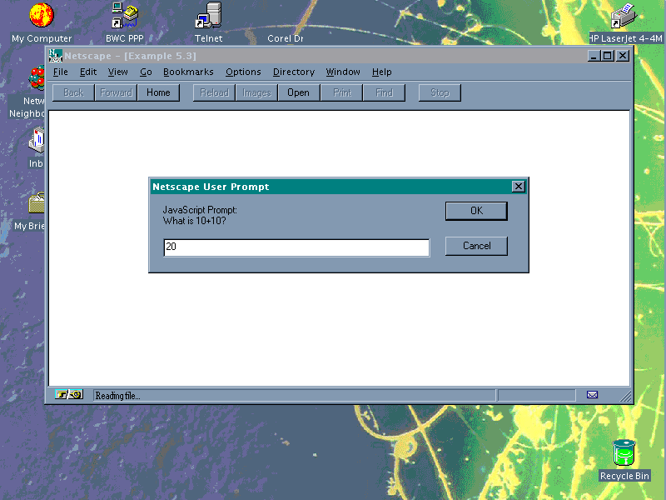Click the answer text field containing 20
The image size is (666, 500).
[296, 247]
